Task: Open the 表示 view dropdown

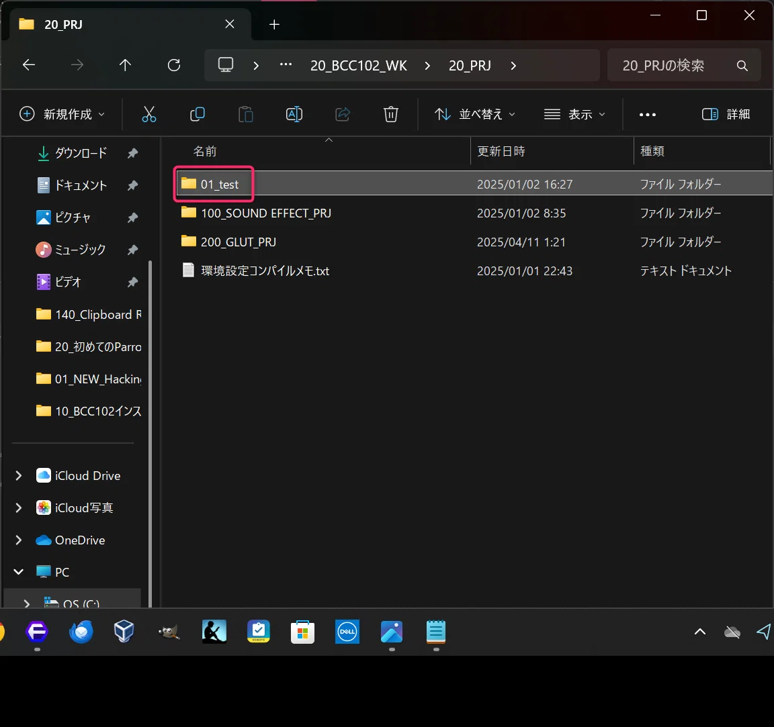Action: (x=574, y=114)
